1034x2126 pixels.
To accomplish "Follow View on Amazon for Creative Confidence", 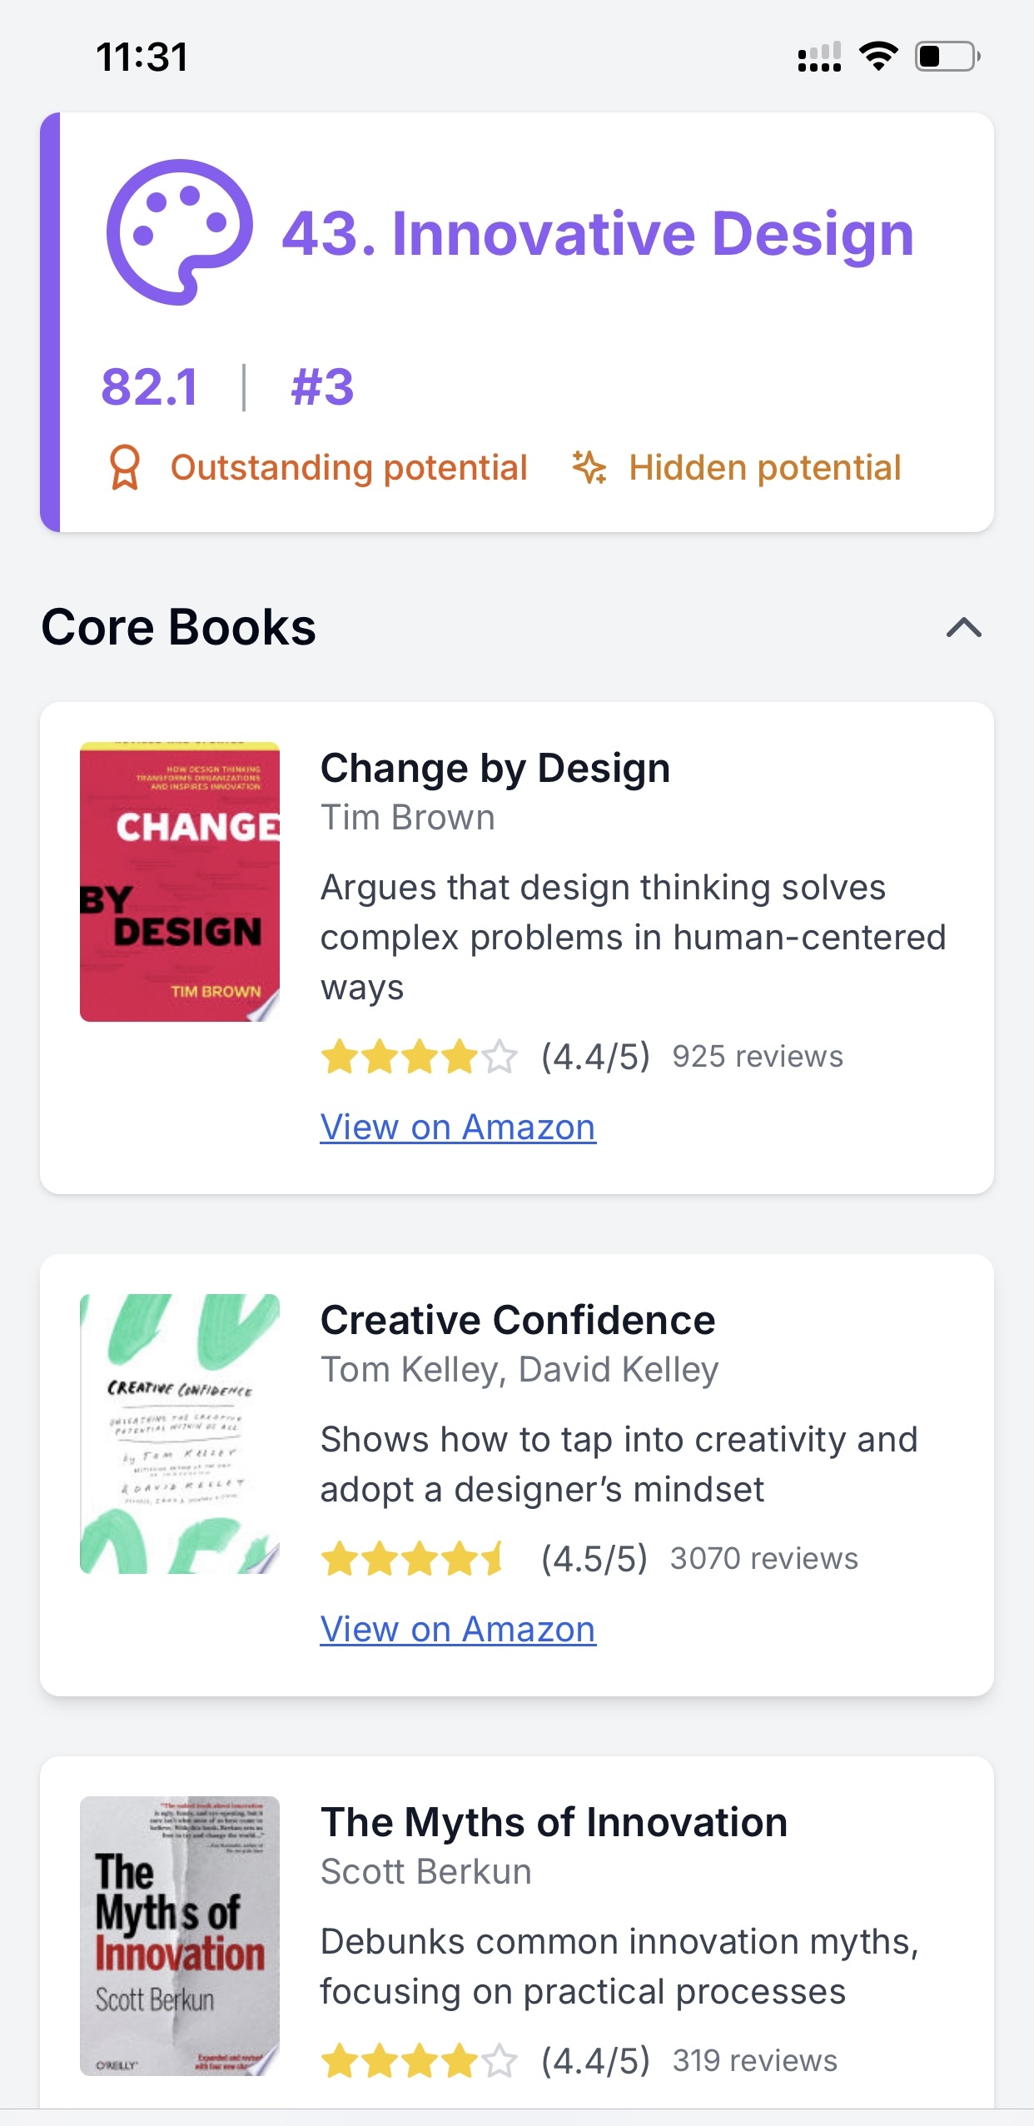I will coord(458,1629).
